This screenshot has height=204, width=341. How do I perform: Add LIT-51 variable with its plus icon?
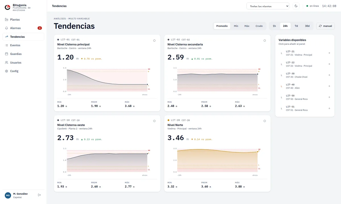[x=329, y=108]
